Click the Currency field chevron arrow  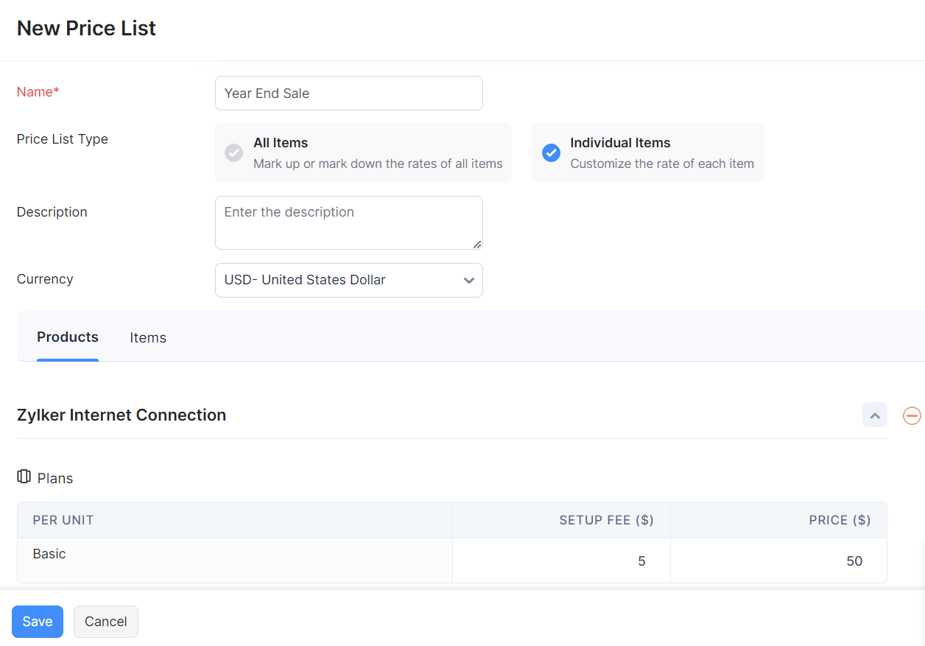click(x=468, y=281)
